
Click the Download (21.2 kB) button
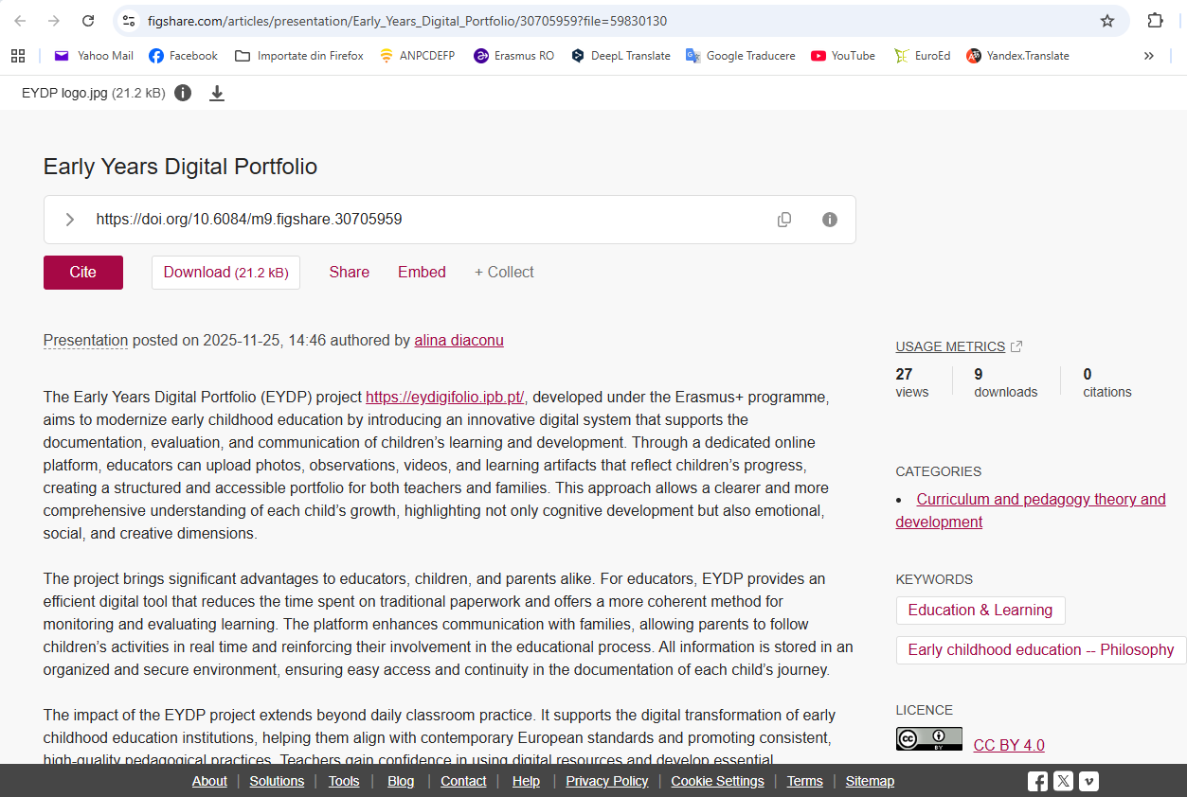pos(225,273)
